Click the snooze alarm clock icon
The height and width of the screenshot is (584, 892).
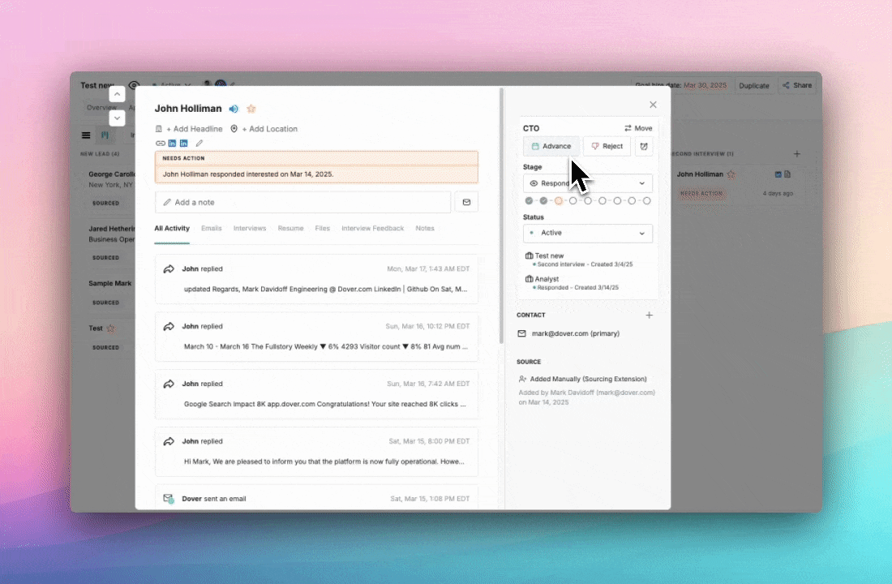coord(644,146)
